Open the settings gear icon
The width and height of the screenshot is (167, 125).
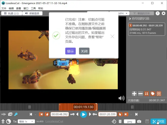tap(163, 13)
